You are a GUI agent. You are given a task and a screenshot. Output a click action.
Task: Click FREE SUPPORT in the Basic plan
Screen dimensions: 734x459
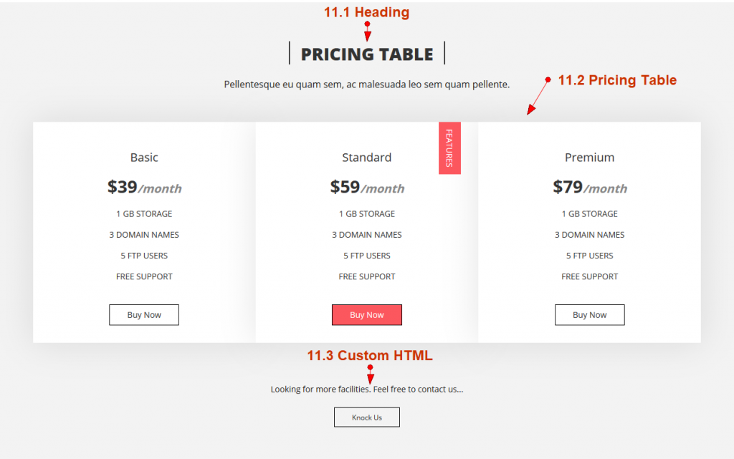pos(144,276)
